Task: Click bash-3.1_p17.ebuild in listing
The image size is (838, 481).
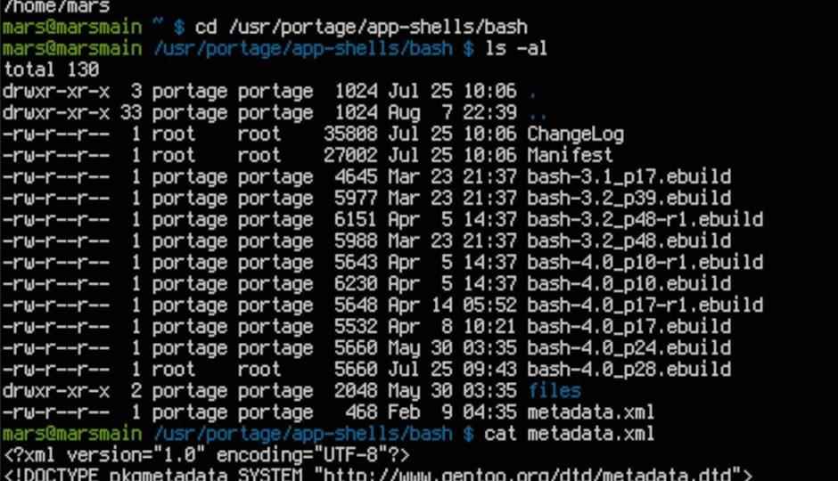Action: [x=629, y=177]
